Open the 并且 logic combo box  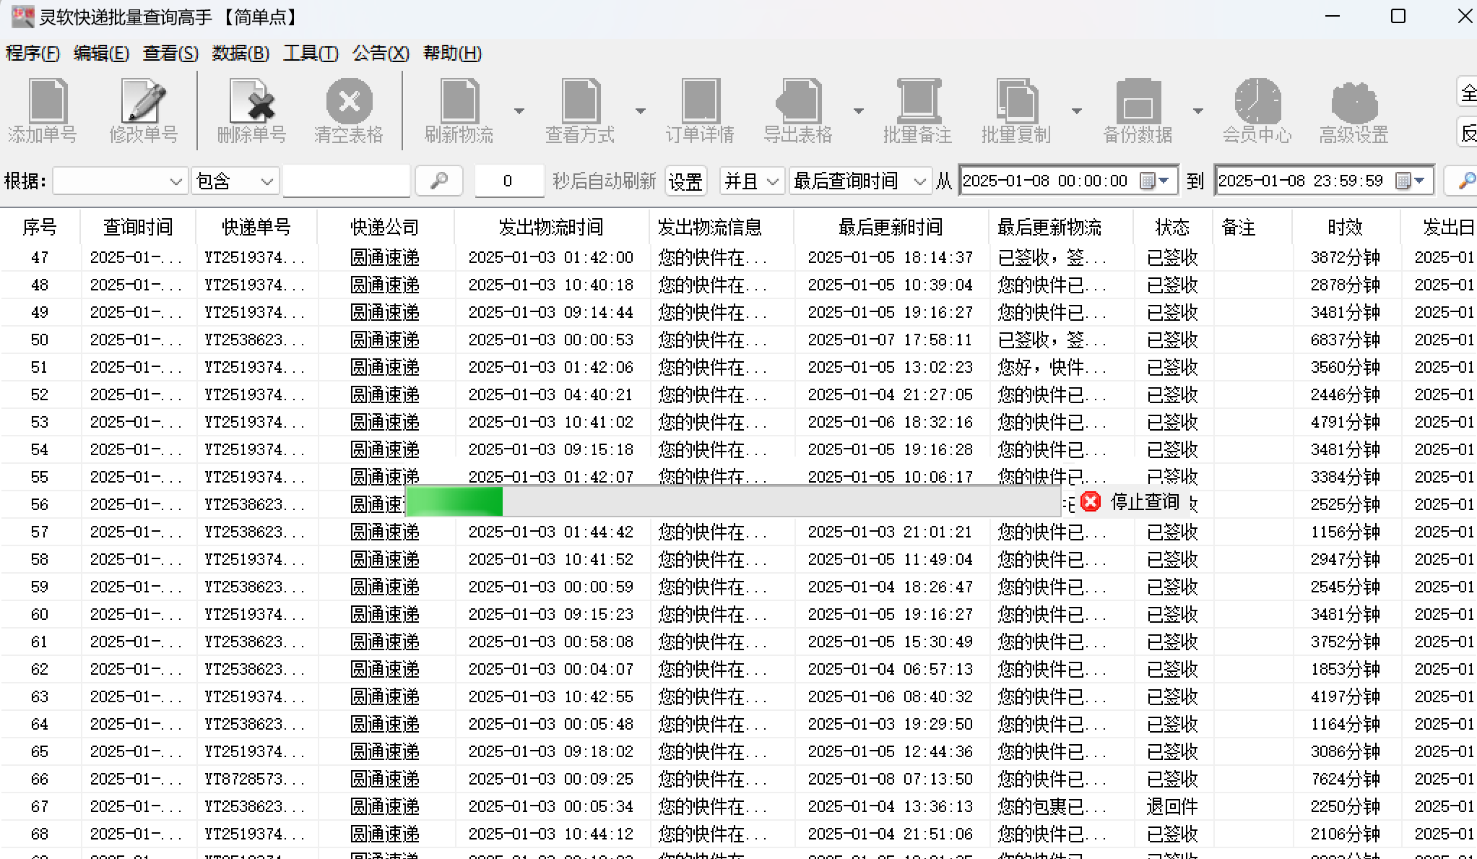click(752, 181)
